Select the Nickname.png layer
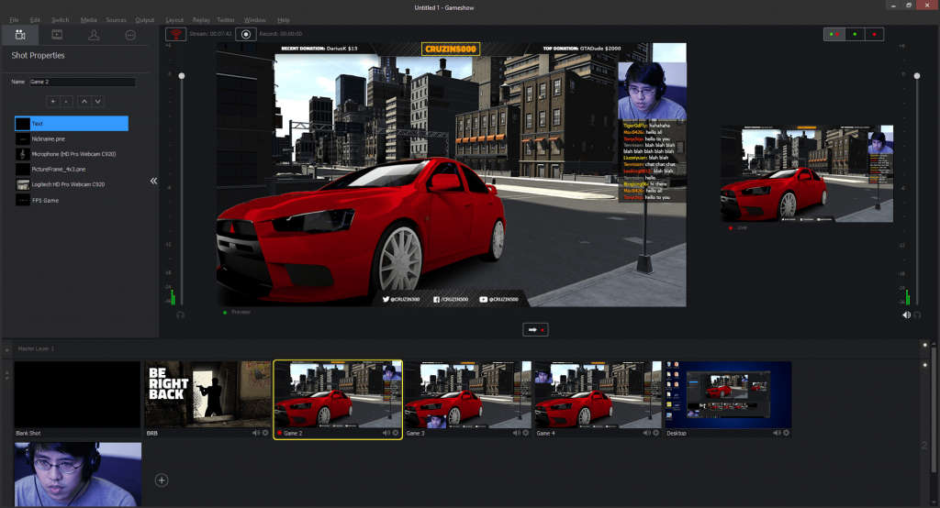Screen dimensions: 940x508 (72, 139)
